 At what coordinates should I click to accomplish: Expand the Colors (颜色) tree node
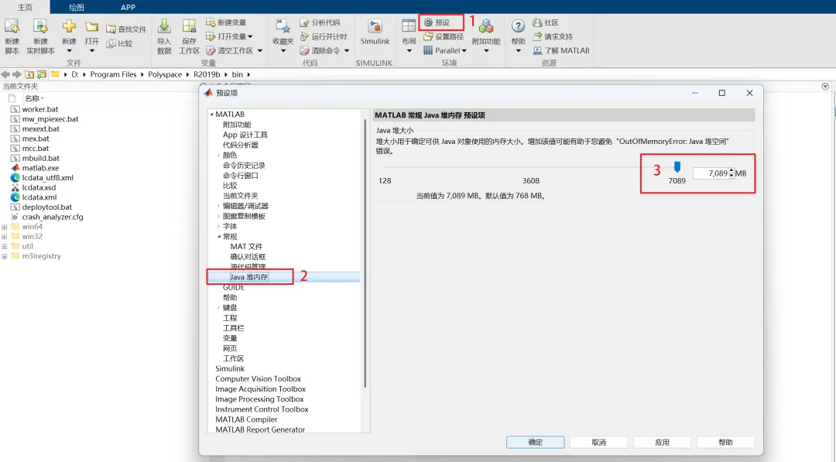point(218,155)
